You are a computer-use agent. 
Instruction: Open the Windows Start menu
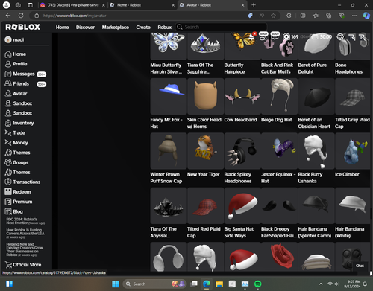(116, 284)
